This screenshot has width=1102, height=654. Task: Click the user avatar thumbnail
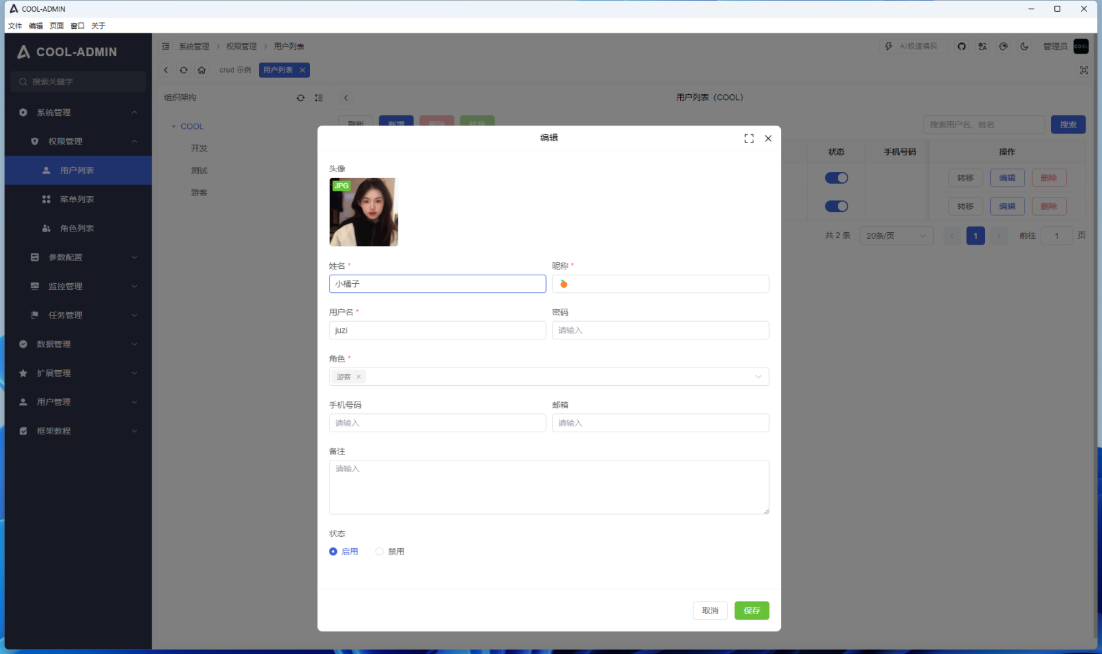tap(364, 212)
